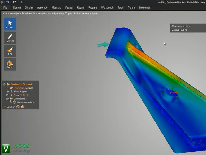Click the add material block icon

(22, 107)
